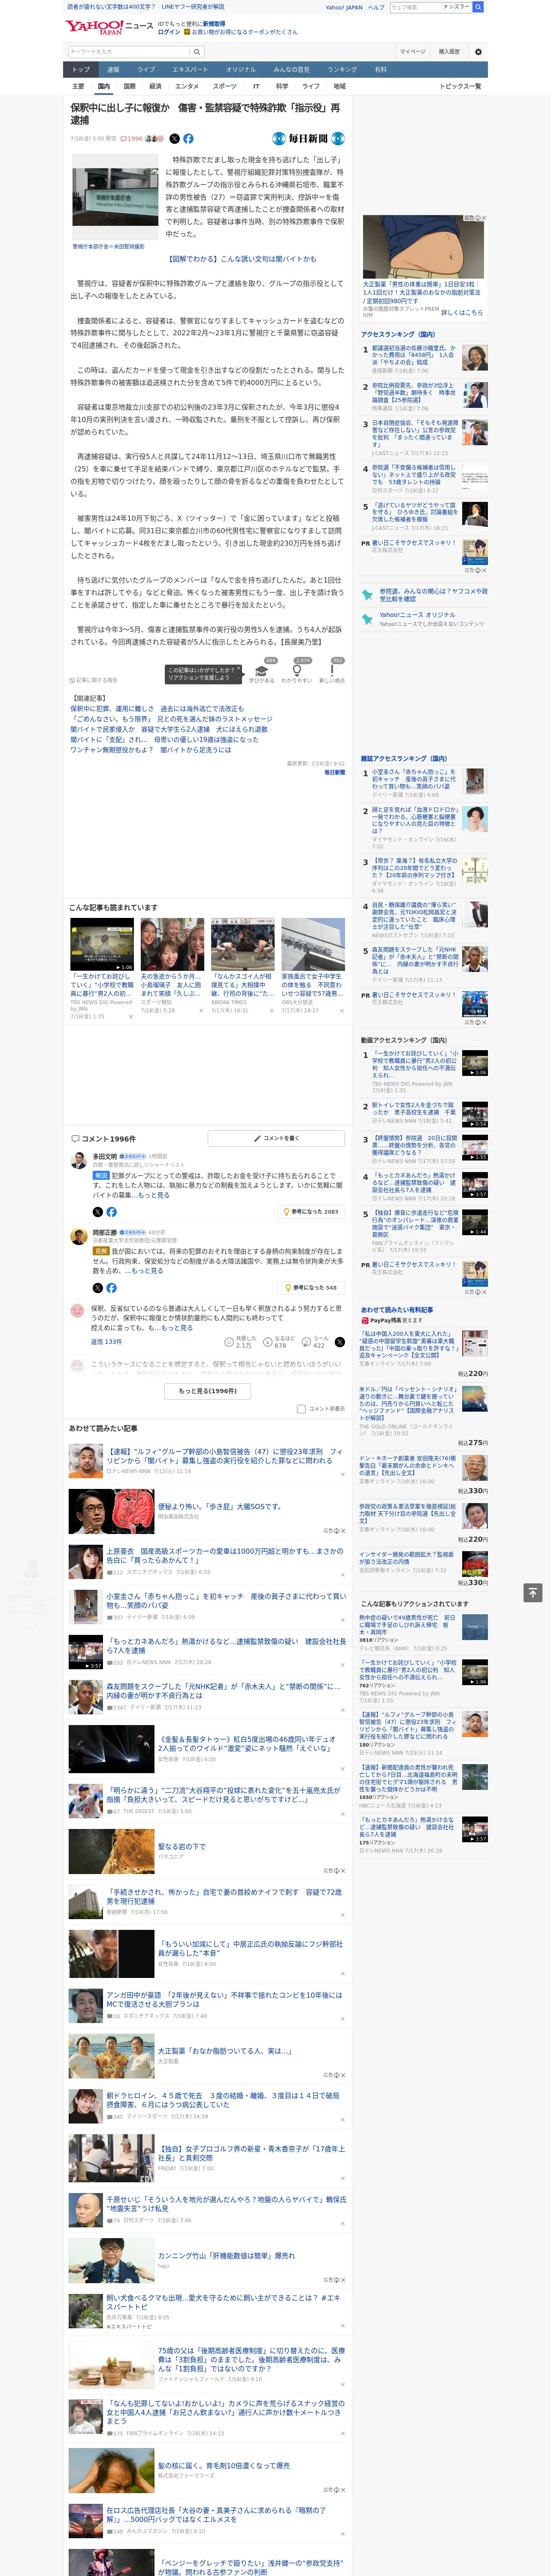
Task: Share 多田文明's comment on Facebook
Action: [111, 1211]
